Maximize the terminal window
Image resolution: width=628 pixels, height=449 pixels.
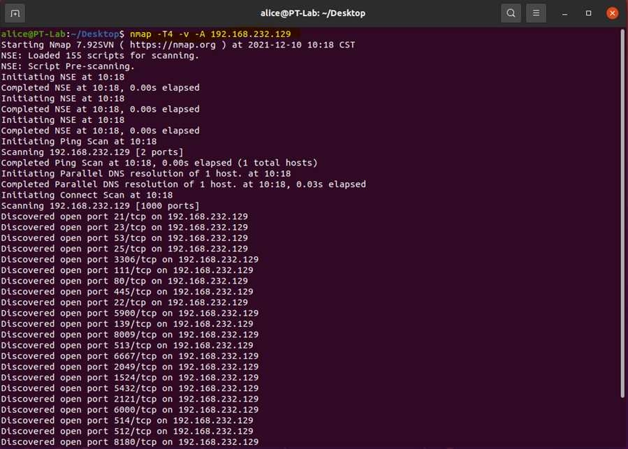tap(588, 13)
